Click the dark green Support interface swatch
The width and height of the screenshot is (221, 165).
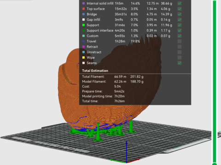tap(83, 31)
